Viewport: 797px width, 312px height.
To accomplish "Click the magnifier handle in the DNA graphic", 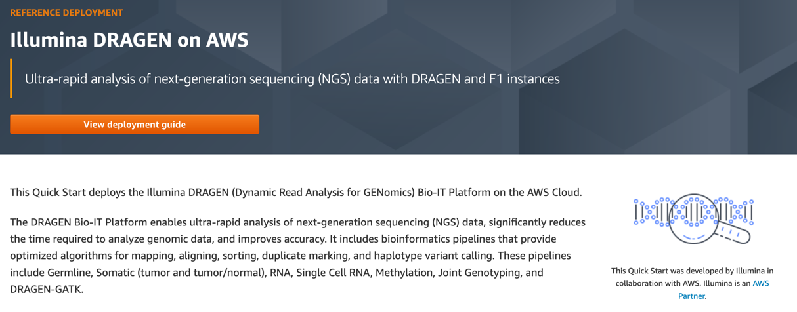I will pos(734,233).
